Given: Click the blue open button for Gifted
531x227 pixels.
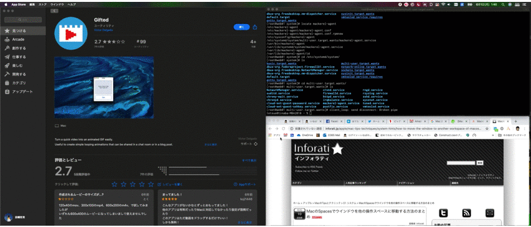Looking at the screenshot, I should [x=241, y=27].
